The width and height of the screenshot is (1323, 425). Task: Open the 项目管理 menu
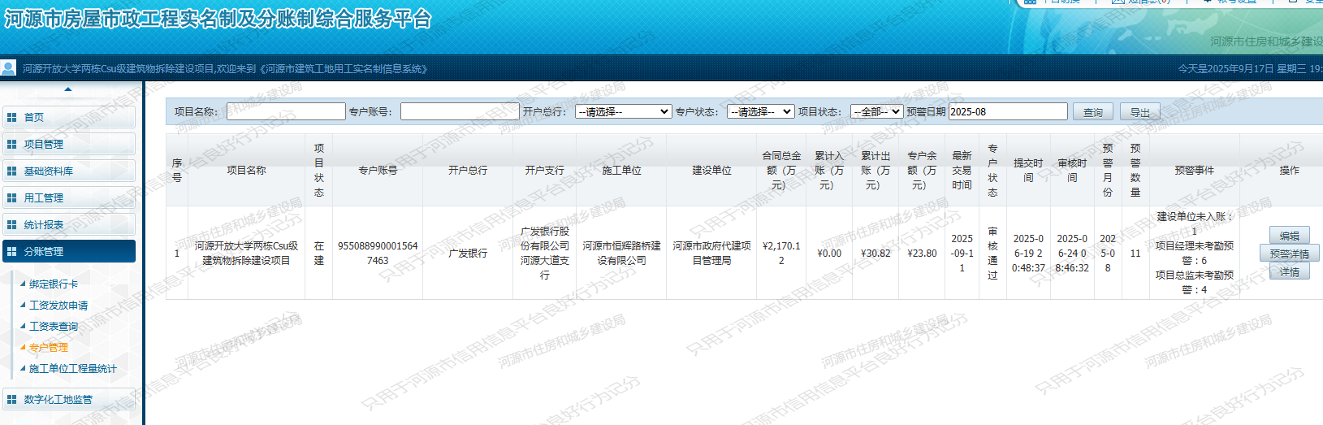click(69, 144)
